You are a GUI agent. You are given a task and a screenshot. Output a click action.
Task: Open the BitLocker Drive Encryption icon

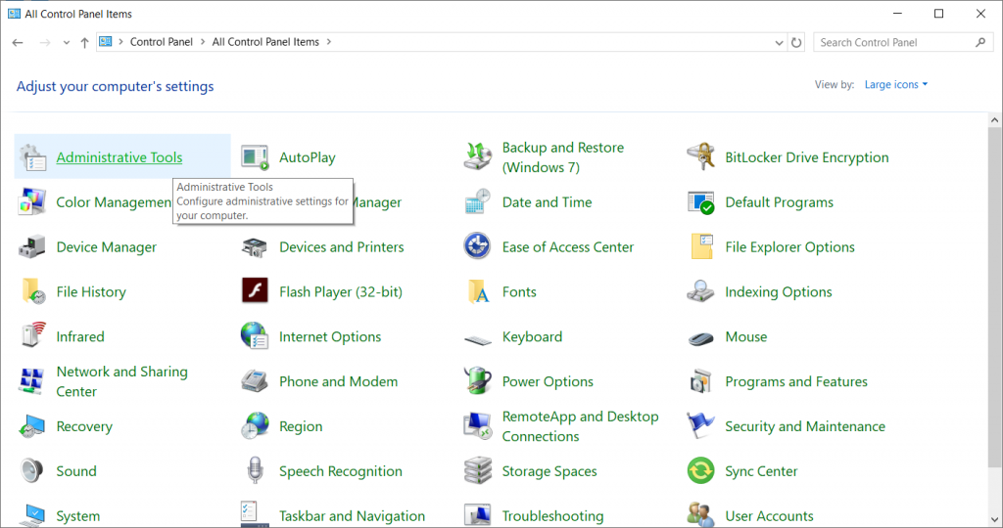tap(700, 157)
